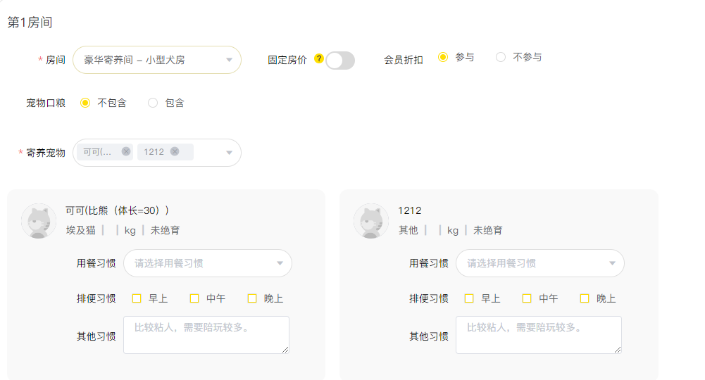Expand the 寄养宠物 multi-select arrow
This screenshot has width=705, height=380.
(230, 153)
